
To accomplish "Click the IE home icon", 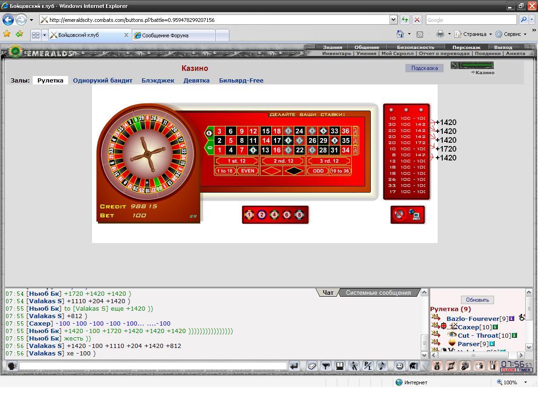I will coord(400,34).
